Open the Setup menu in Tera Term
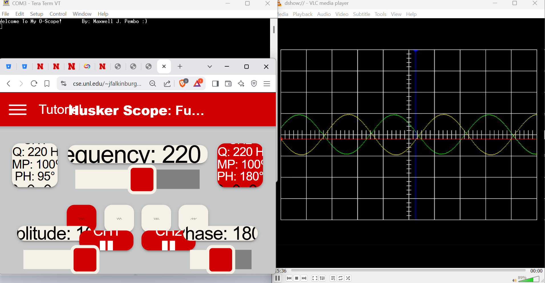The width and height of the screenshot is (545, 283). click(37, 14)
